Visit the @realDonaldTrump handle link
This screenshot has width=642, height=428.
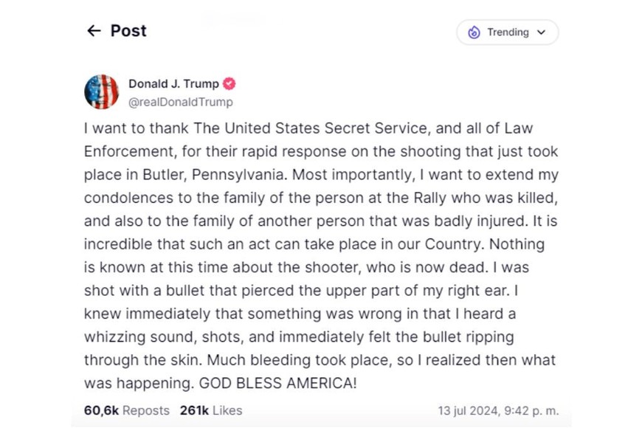coord(180,102)
